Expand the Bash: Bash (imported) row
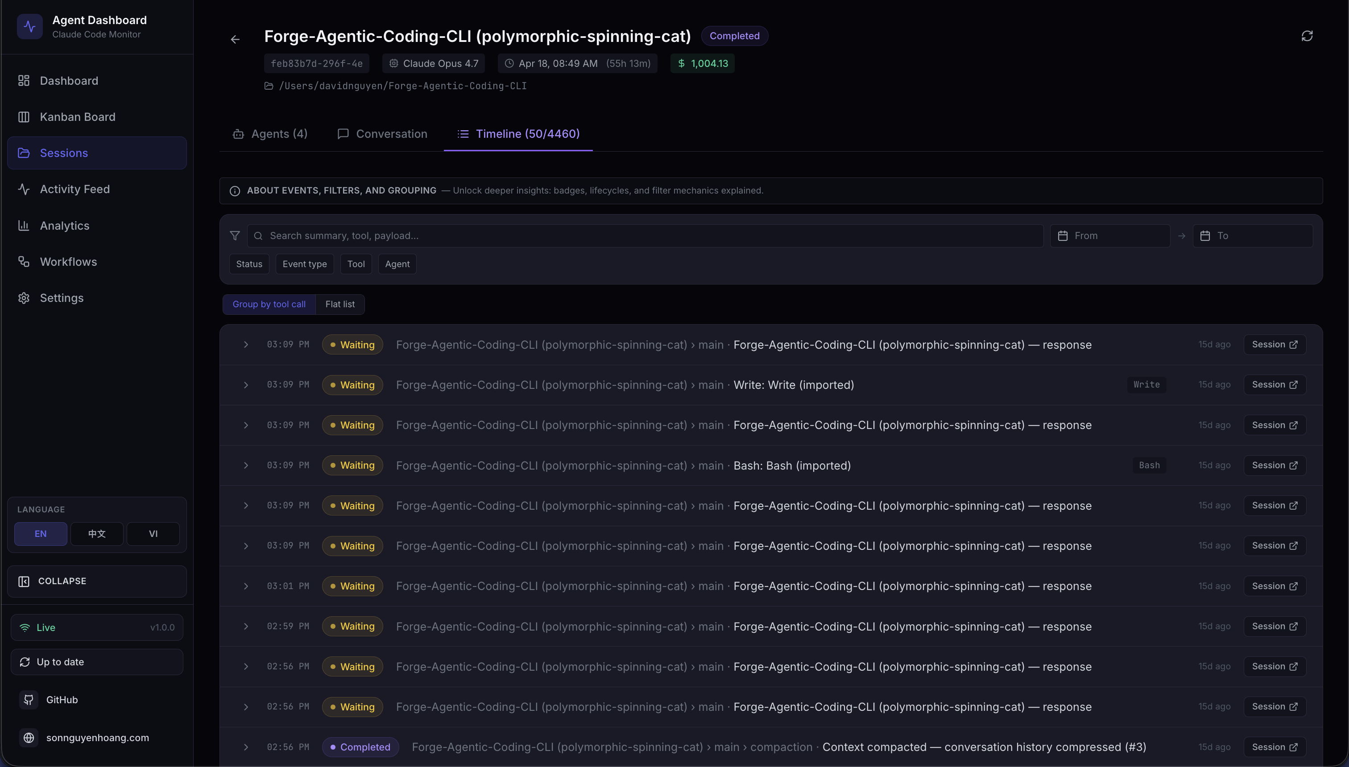 [245, 466]
